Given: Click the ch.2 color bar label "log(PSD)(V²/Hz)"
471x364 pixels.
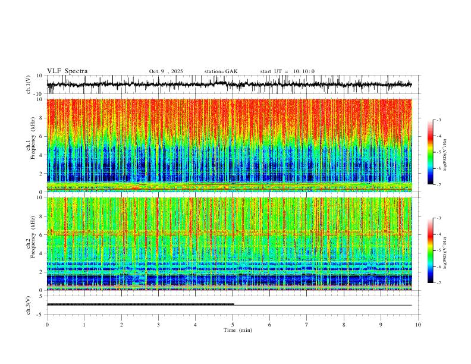Looking at the screenshot, I should [445, 253].
